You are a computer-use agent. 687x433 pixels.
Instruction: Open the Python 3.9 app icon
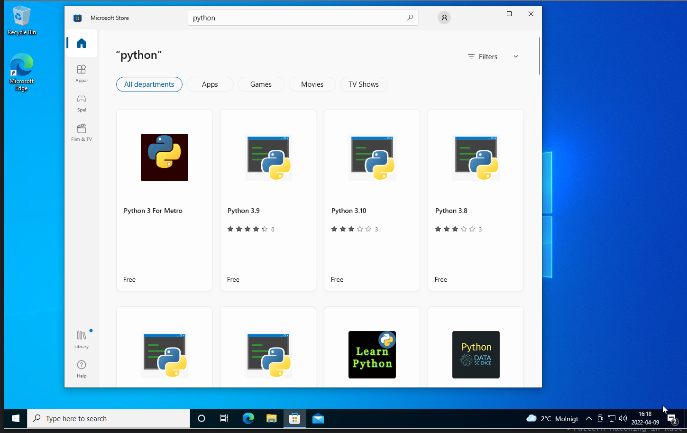[x=268, y=157]
